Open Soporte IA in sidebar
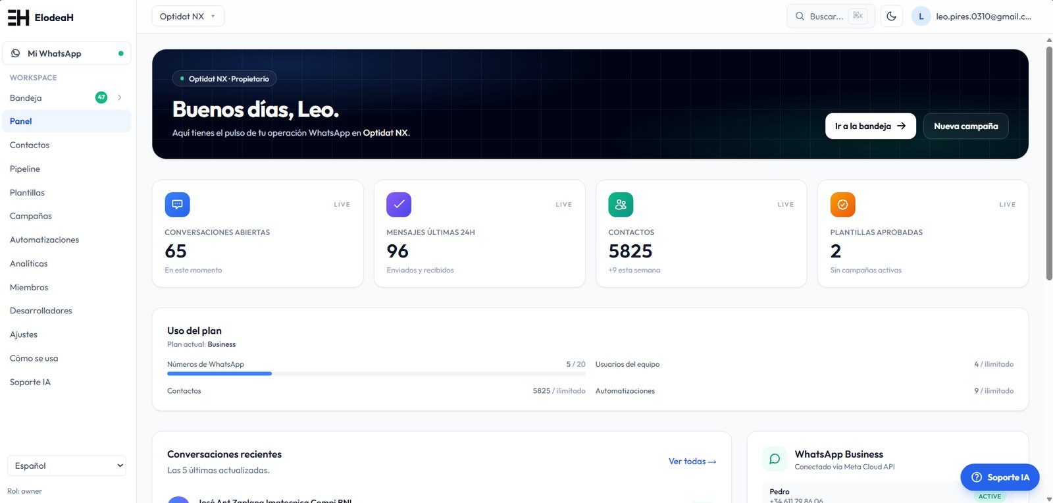Viewport: 1053px width, 503px height. (x=66, y=382)
